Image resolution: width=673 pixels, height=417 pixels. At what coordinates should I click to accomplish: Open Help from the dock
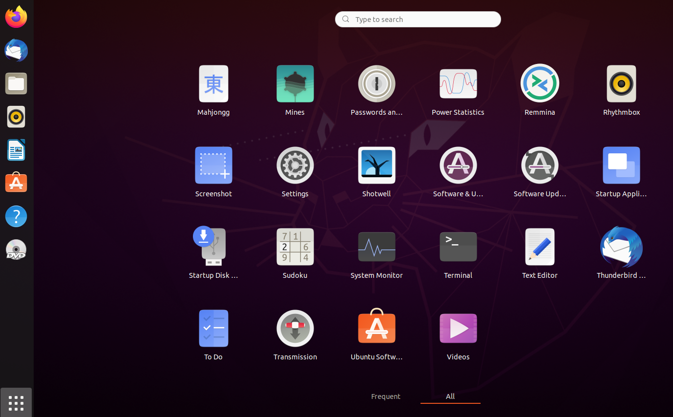pos(16,216)
